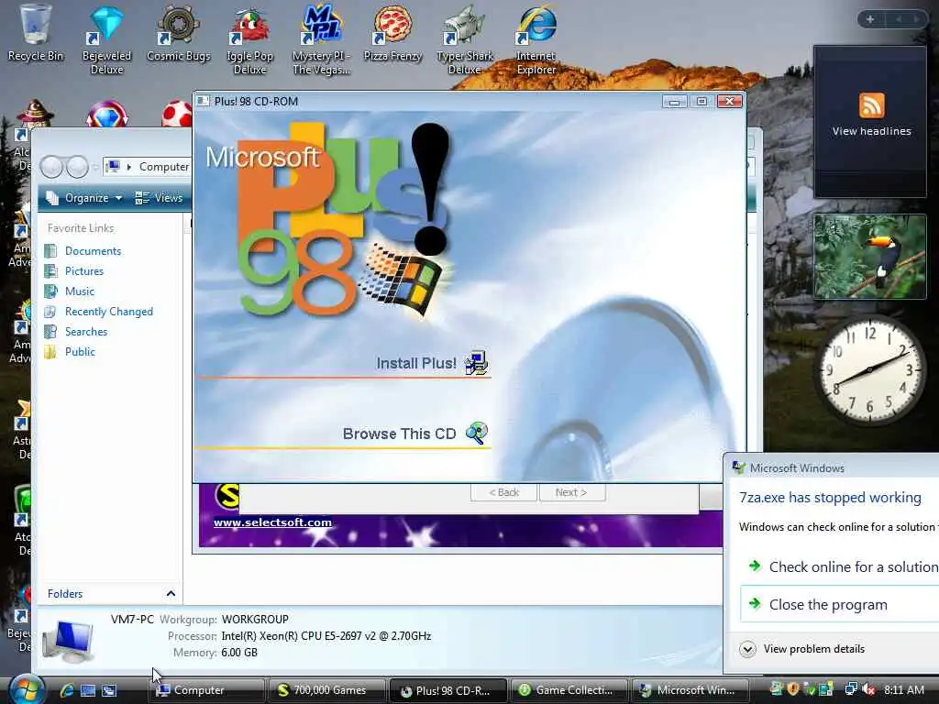Switch to Computer taskbar window

coord(206,690)
